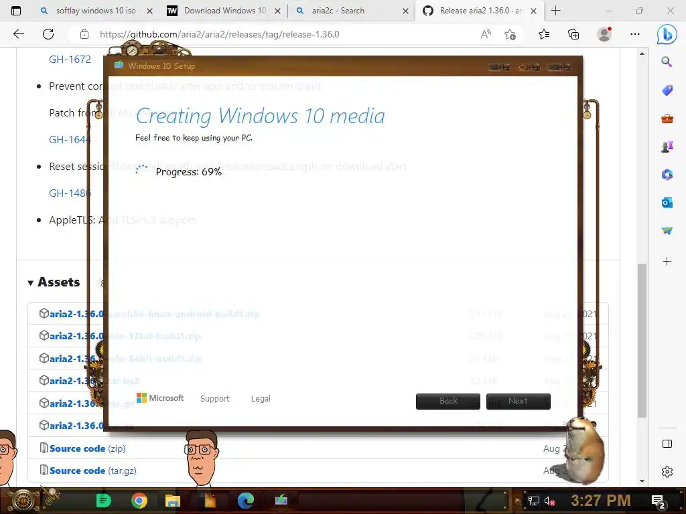686x514 pixels.
Task: Open the tab actions menu icon
Action: pos(16,11)
